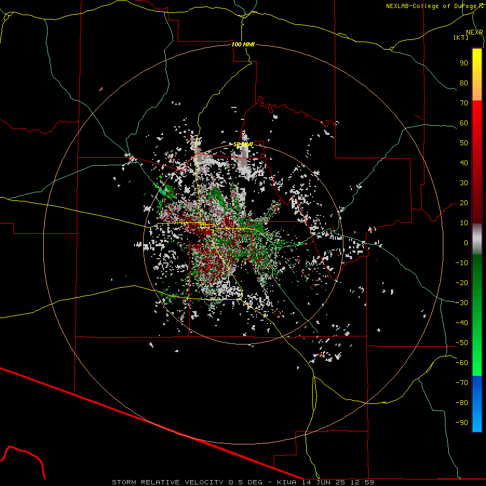Click the KIWA station identifier in caption
Image resolution: width=486 pixels, height=486 pixels.
pos(286,482)
